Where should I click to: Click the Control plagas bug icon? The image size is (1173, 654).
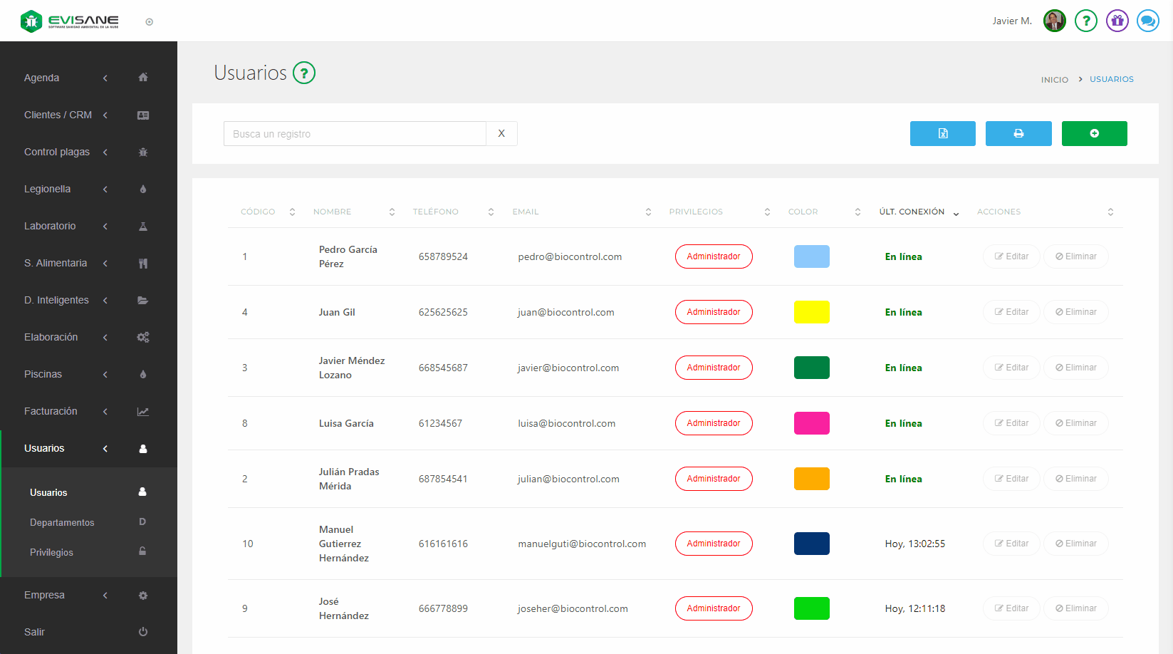143,152
